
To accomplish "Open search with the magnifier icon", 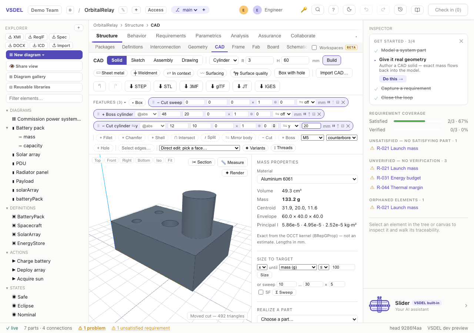I will 318,10.
